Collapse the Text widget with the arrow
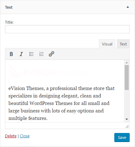 128,7
